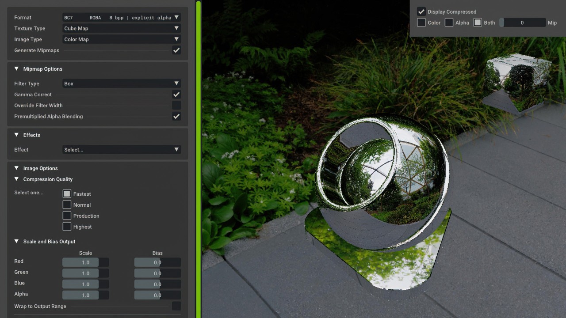Select the Highest quality option
Viewport: 566px width, 318px height.
point(67,227)
